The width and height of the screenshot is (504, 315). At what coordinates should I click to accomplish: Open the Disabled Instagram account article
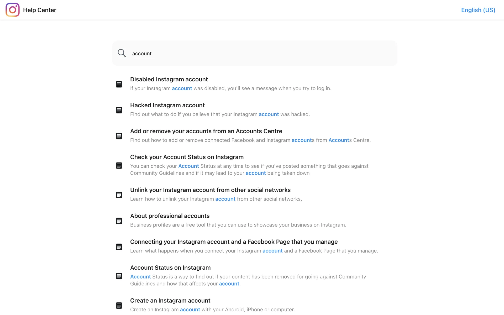tap(169, 79)
